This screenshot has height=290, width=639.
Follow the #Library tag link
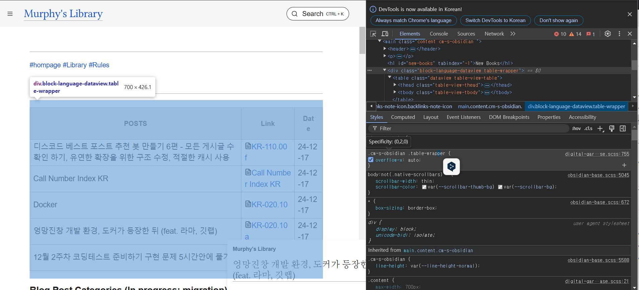[x=75, y=65]
